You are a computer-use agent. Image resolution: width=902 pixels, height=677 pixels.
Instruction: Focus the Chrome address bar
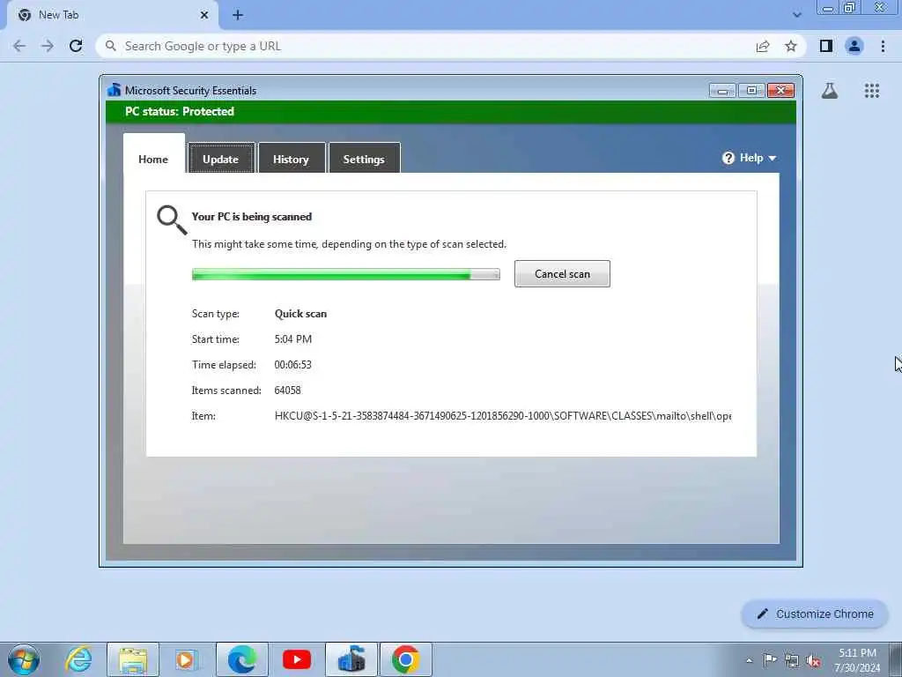tap(425, 46)
